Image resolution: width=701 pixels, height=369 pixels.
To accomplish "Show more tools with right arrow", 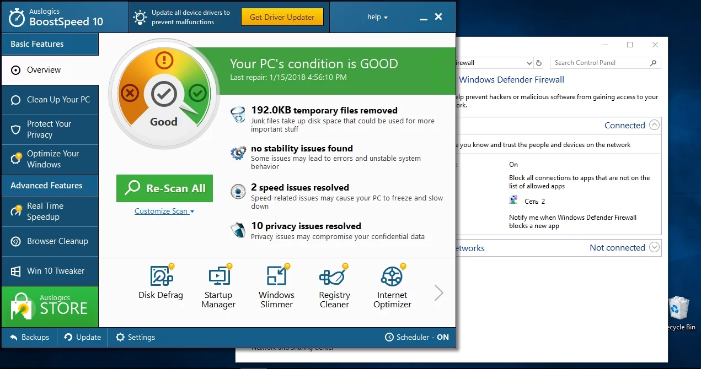I will pos(438,292).
